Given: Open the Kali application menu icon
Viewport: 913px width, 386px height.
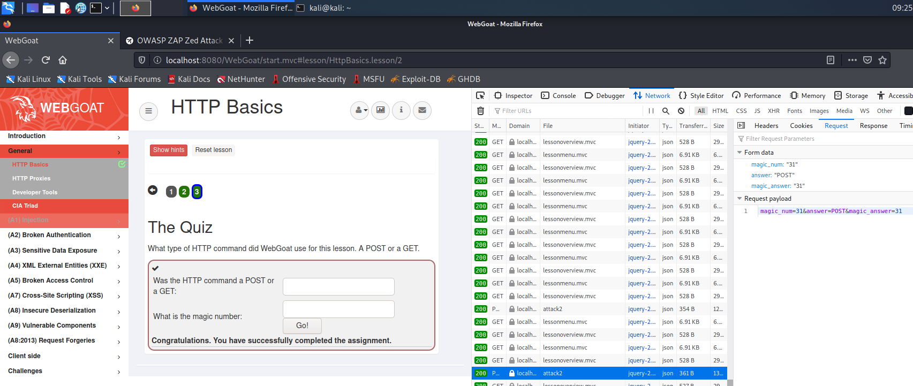Looking at the screenshot, I should (x=7, y=7).
